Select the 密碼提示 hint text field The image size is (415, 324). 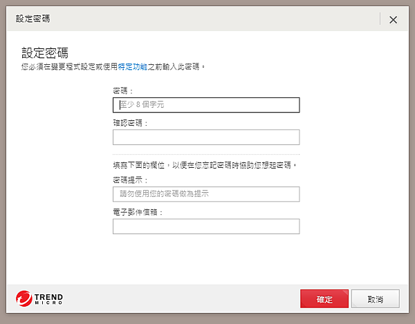point(206,194)
